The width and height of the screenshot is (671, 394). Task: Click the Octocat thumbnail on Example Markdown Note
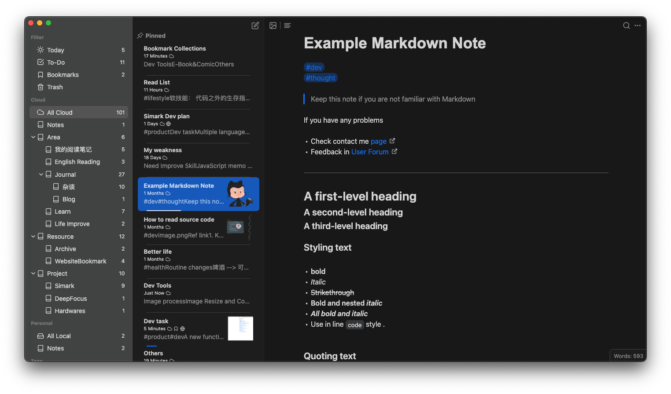pos(240,193)
